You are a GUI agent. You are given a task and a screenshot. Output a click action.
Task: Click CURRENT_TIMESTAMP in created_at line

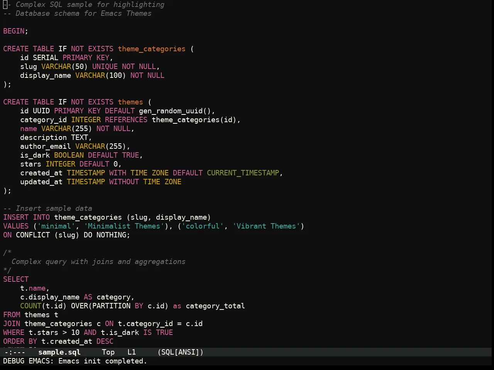point(243,173)
